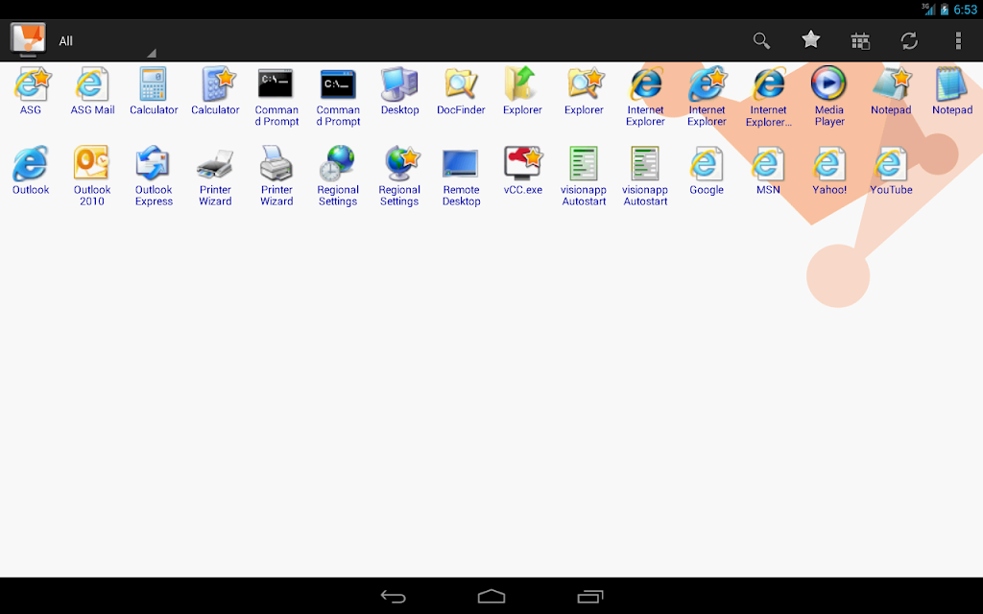This screenshot has height=614, width=983.
Task: Open the YouTube web shortcut
Action: (891, 171)
